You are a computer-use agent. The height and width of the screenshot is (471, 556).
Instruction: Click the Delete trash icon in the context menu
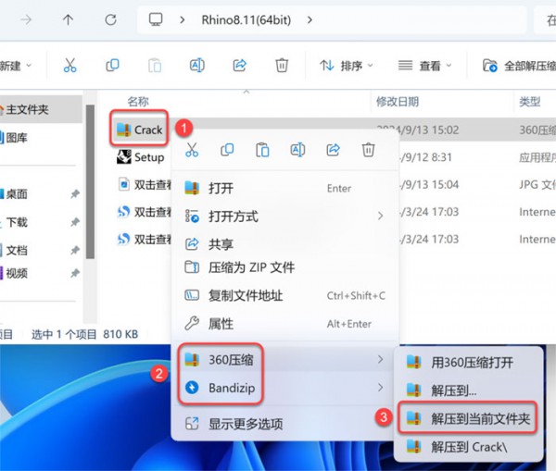click(369, 150)
